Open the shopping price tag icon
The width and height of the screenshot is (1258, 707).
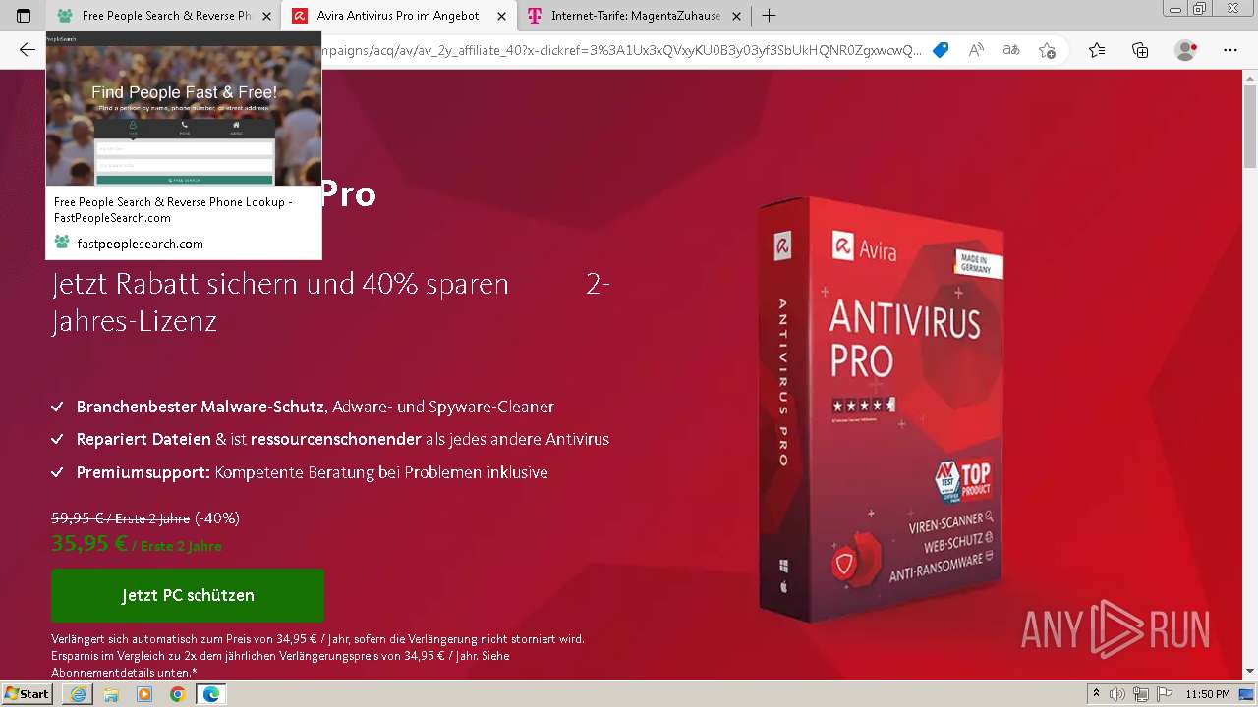pyautogui.click(x=941, y=49)
